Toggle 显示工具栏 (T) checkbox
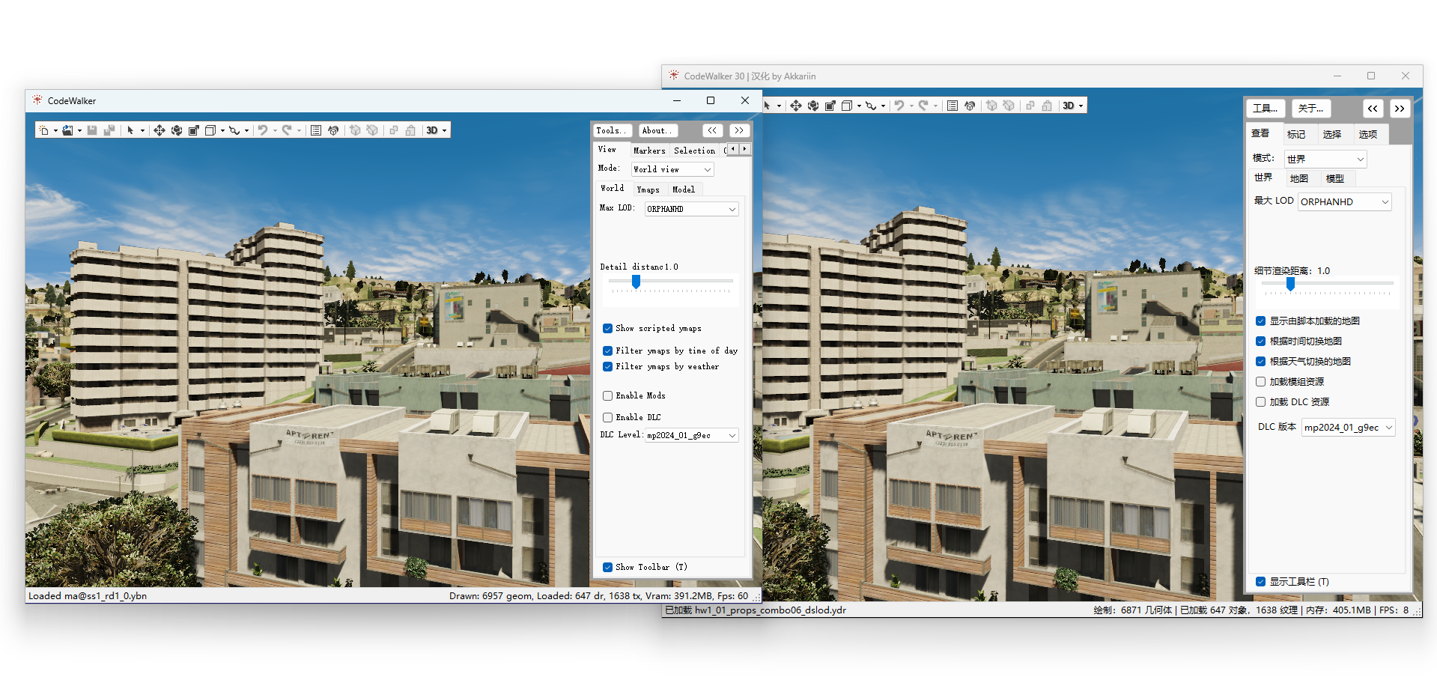Image resolution: width=1437 pixels, height=692 pixels. (x=1260, y=581)
